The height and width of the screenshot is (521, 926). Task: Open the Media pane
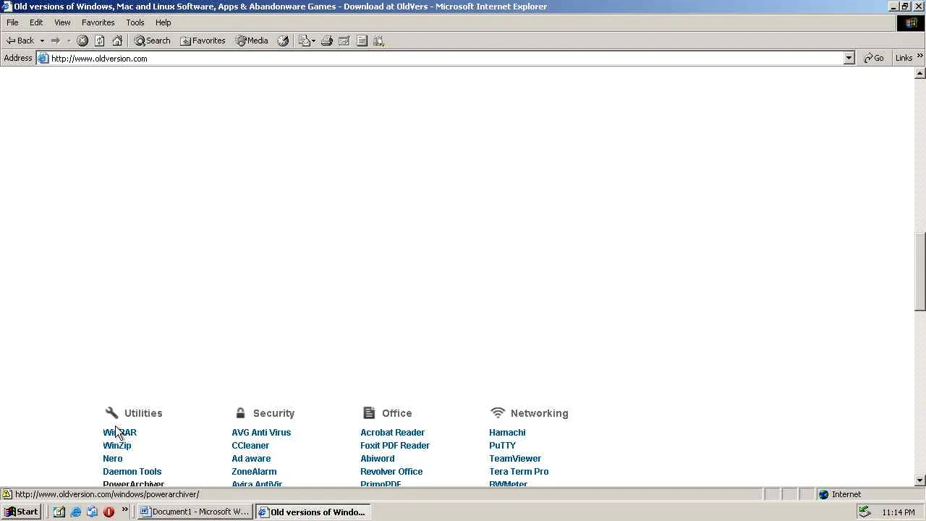click(x=252, y=41)
